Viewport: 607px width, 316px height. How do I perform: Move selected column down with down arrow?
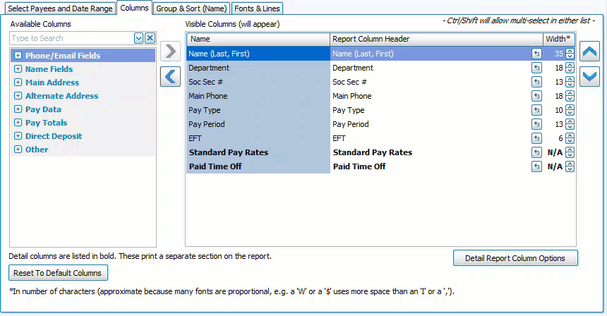click(x=589, y=76)
